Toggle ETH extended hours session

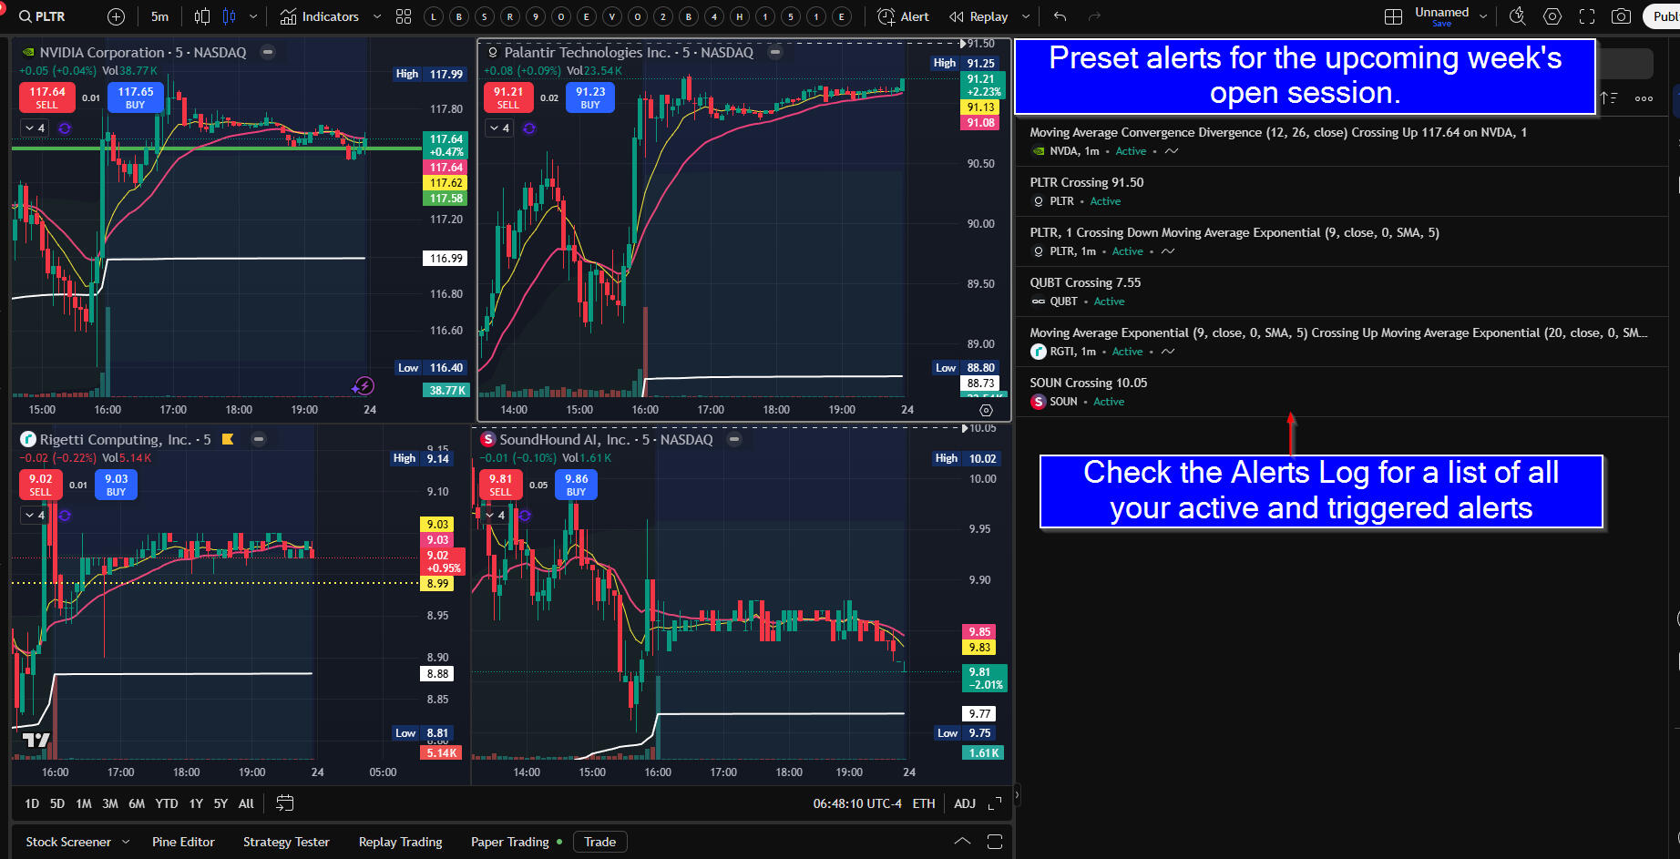924,803
